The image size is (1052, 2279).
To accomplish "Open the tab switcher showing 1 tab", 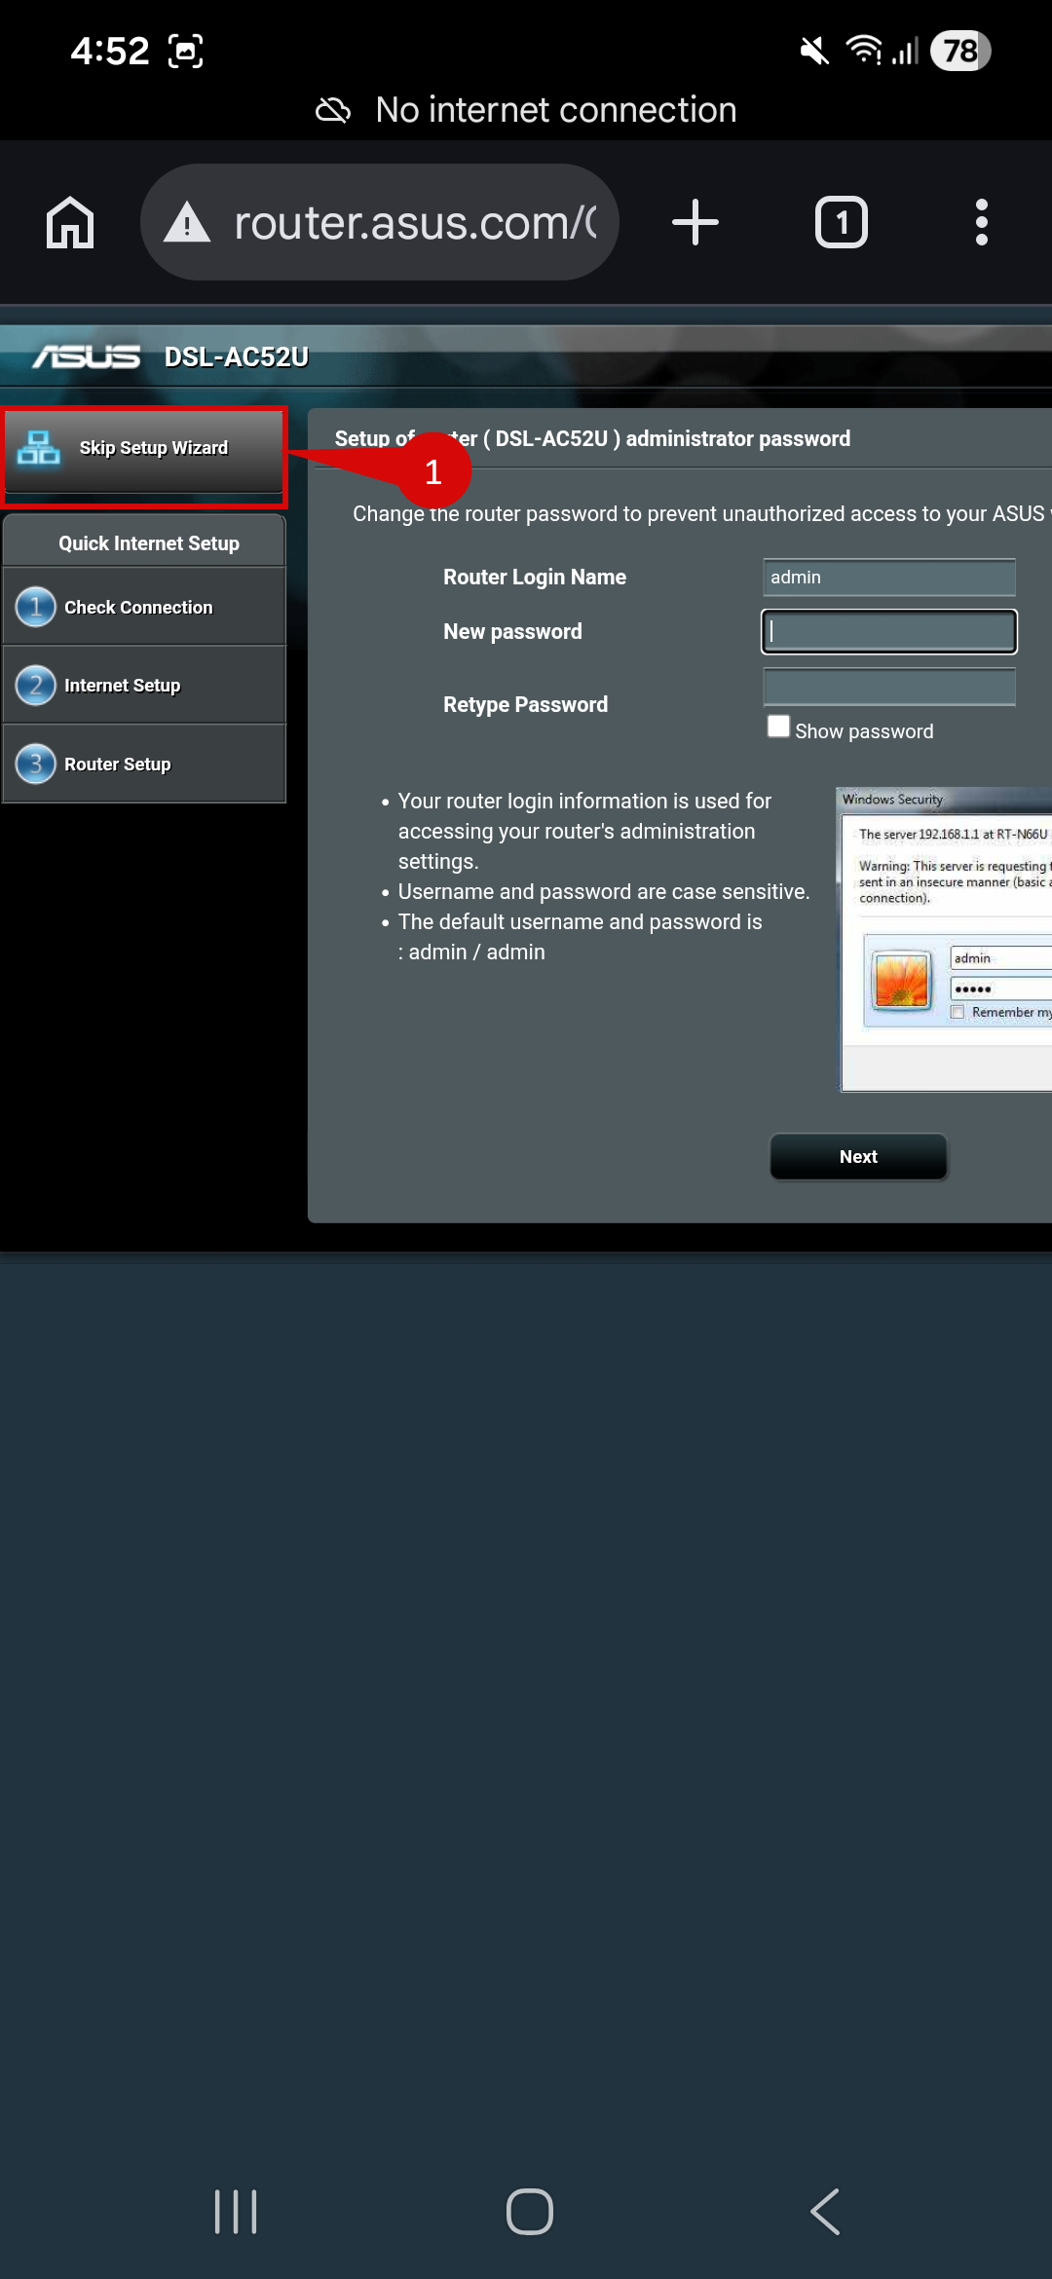I will [x=841, y=223].
